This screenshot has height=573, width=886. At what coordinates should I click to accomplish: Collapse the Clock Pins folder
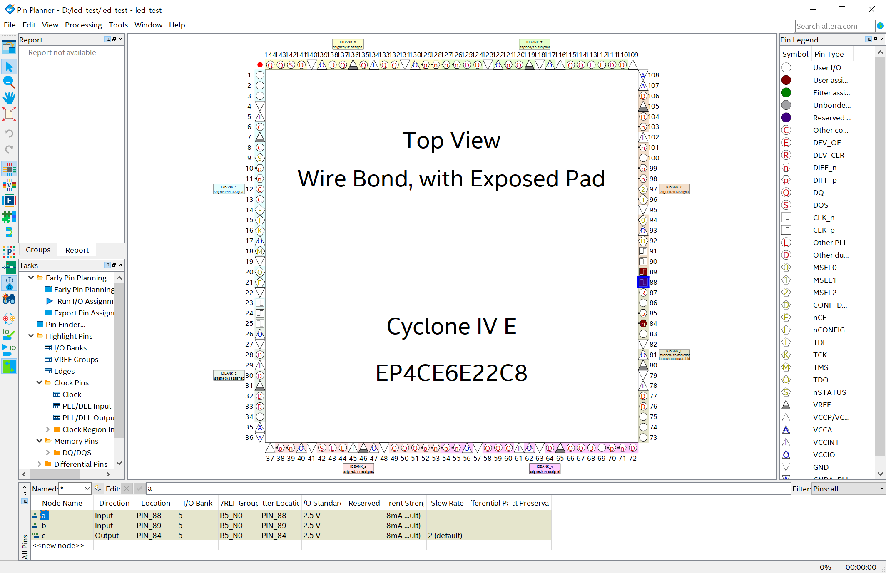click(x=40, y=382)
